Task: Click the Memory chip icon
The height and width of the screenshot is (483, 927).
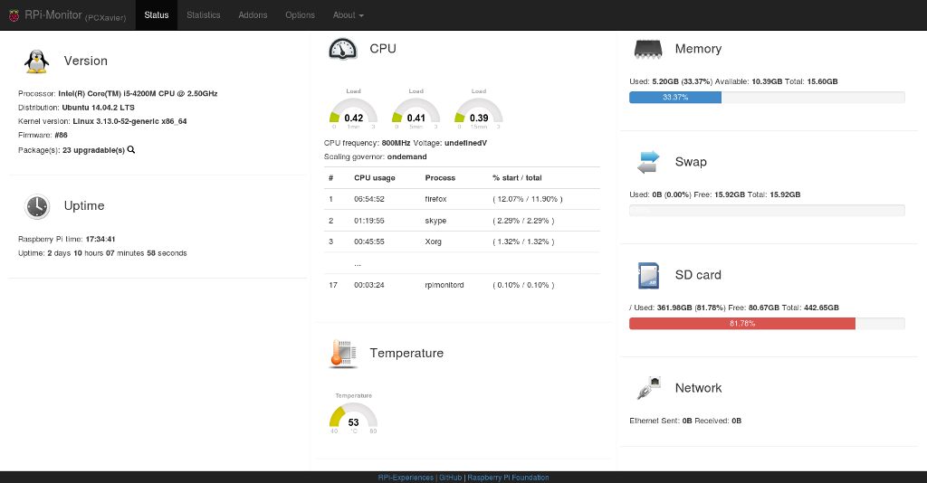Action: (648, 49)
